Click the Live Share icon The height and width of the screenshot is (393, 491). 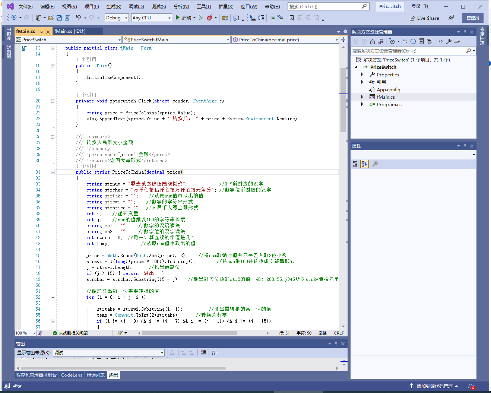pyautogui.click(x=412, y=18)
